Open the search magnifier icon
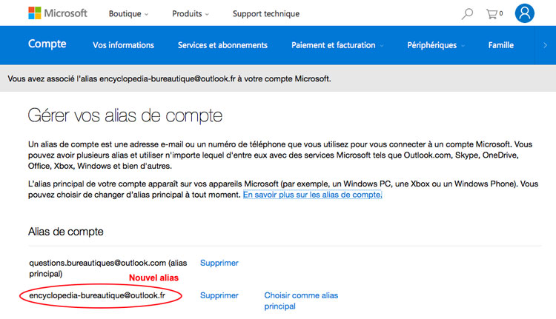Viewport: 556px width, 319px height. coord(467,13)
